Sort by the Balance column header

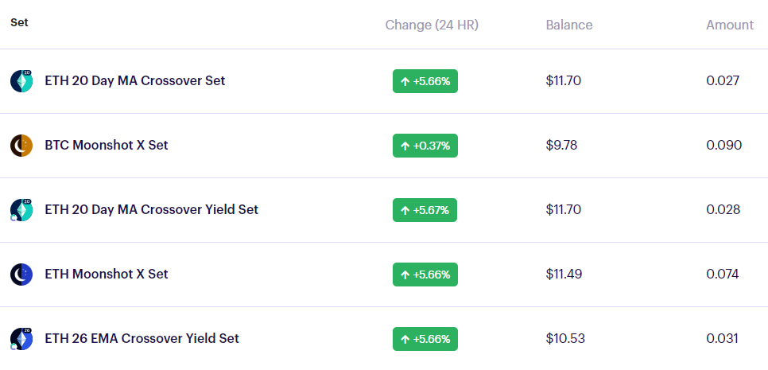click(x=569, y=25)
